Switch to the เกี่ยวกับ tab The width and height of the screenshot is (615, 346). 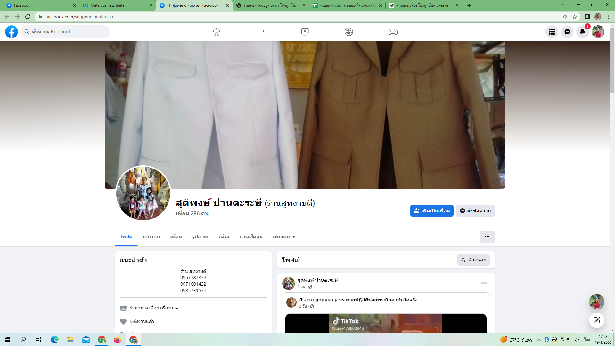[151, 237]
